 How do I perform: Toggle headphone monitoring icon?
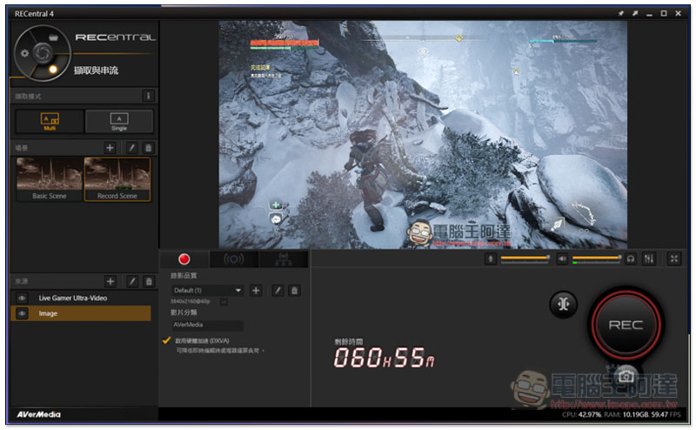pos(631,259)
